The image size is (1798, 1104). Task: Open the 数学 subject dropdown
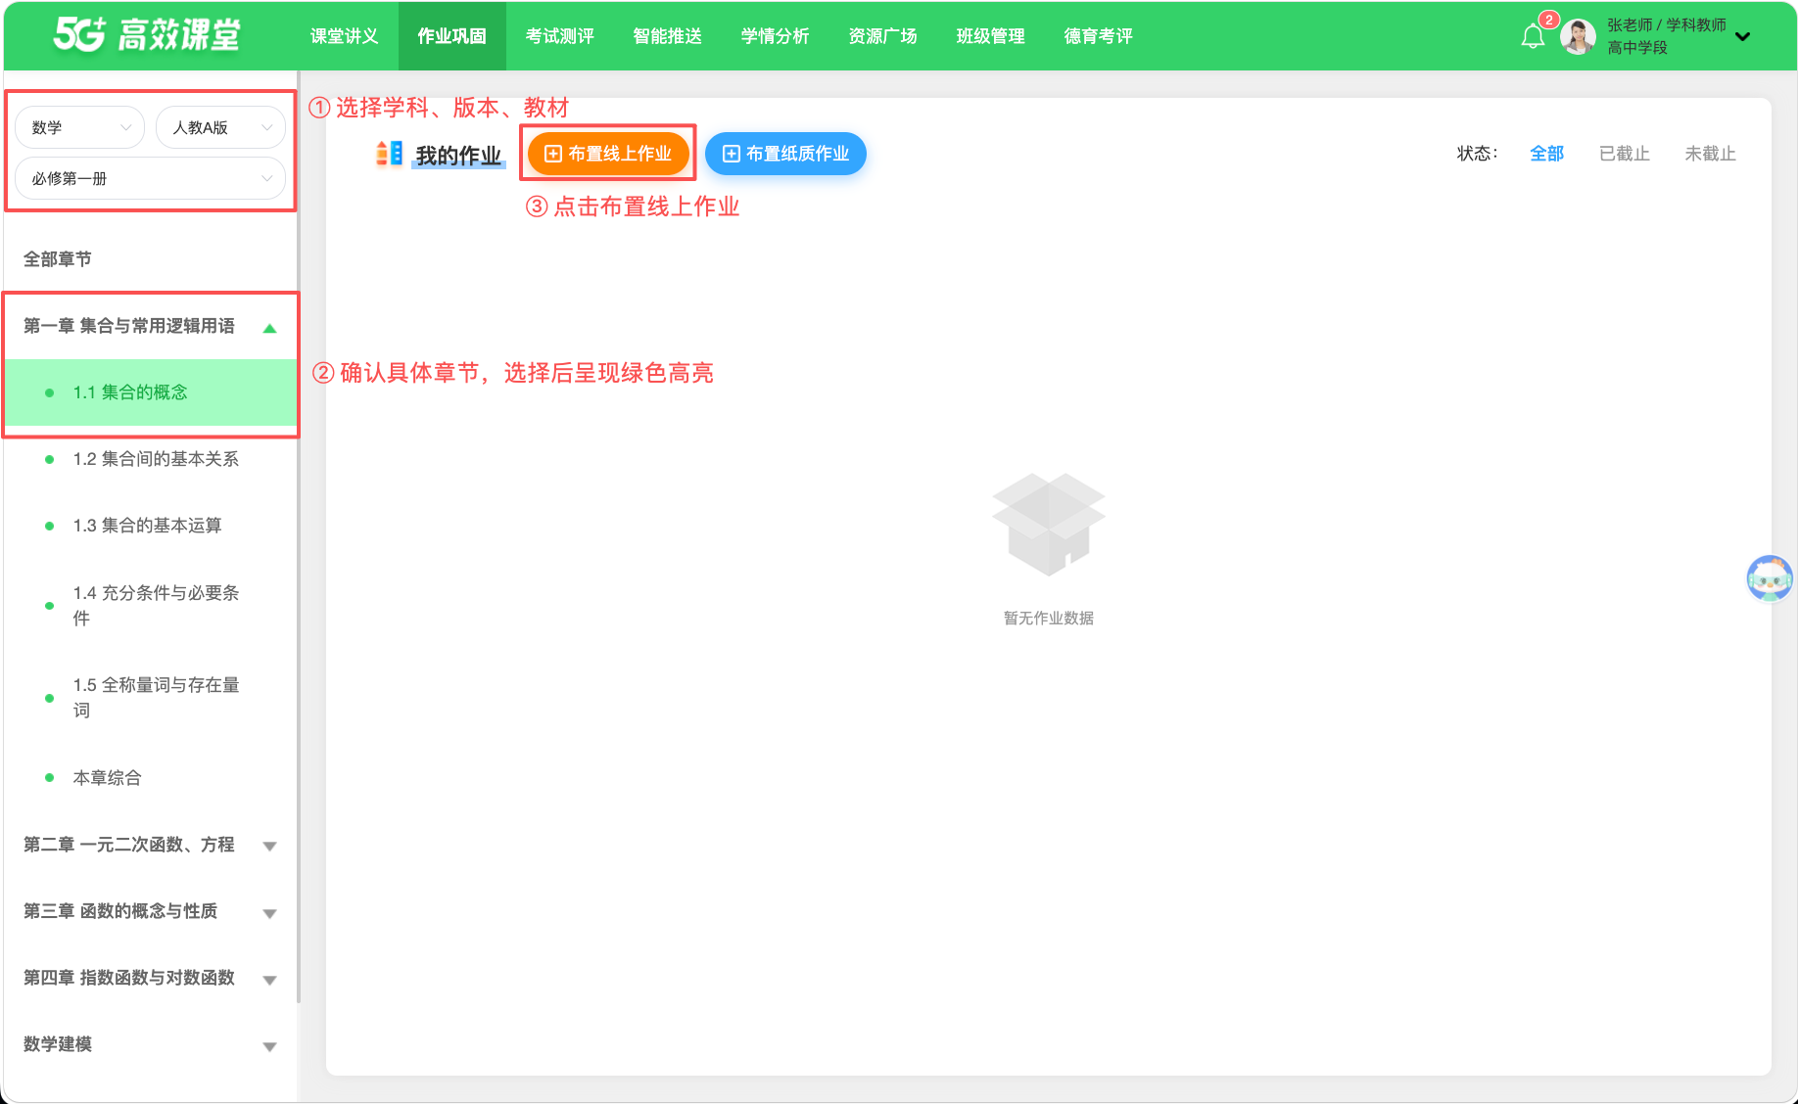pos(80,127)
